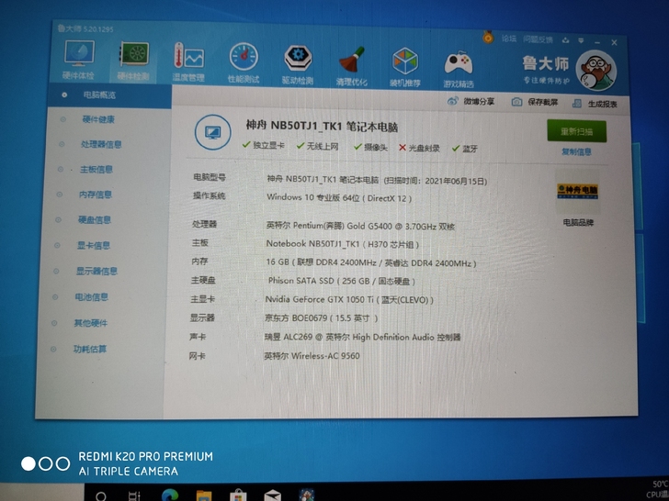Open 驱动检测 driver detection
Image resolution: width=669 pixels, height=501 pixels.
pos(298,64)
